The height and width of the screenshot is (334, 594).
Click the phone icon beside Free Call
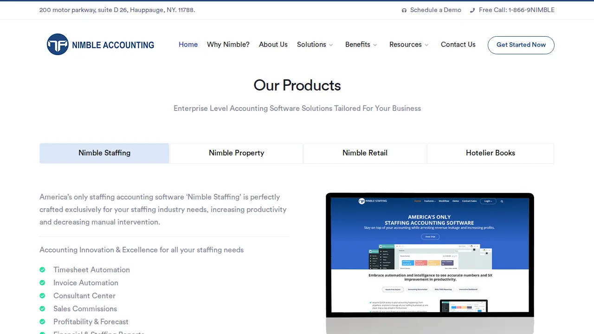[472, 10]
